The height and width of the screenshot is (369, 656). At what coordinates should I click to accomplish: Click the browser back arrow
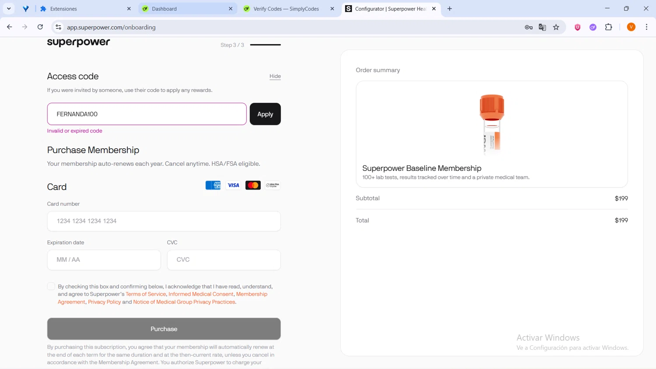[9, 27]
